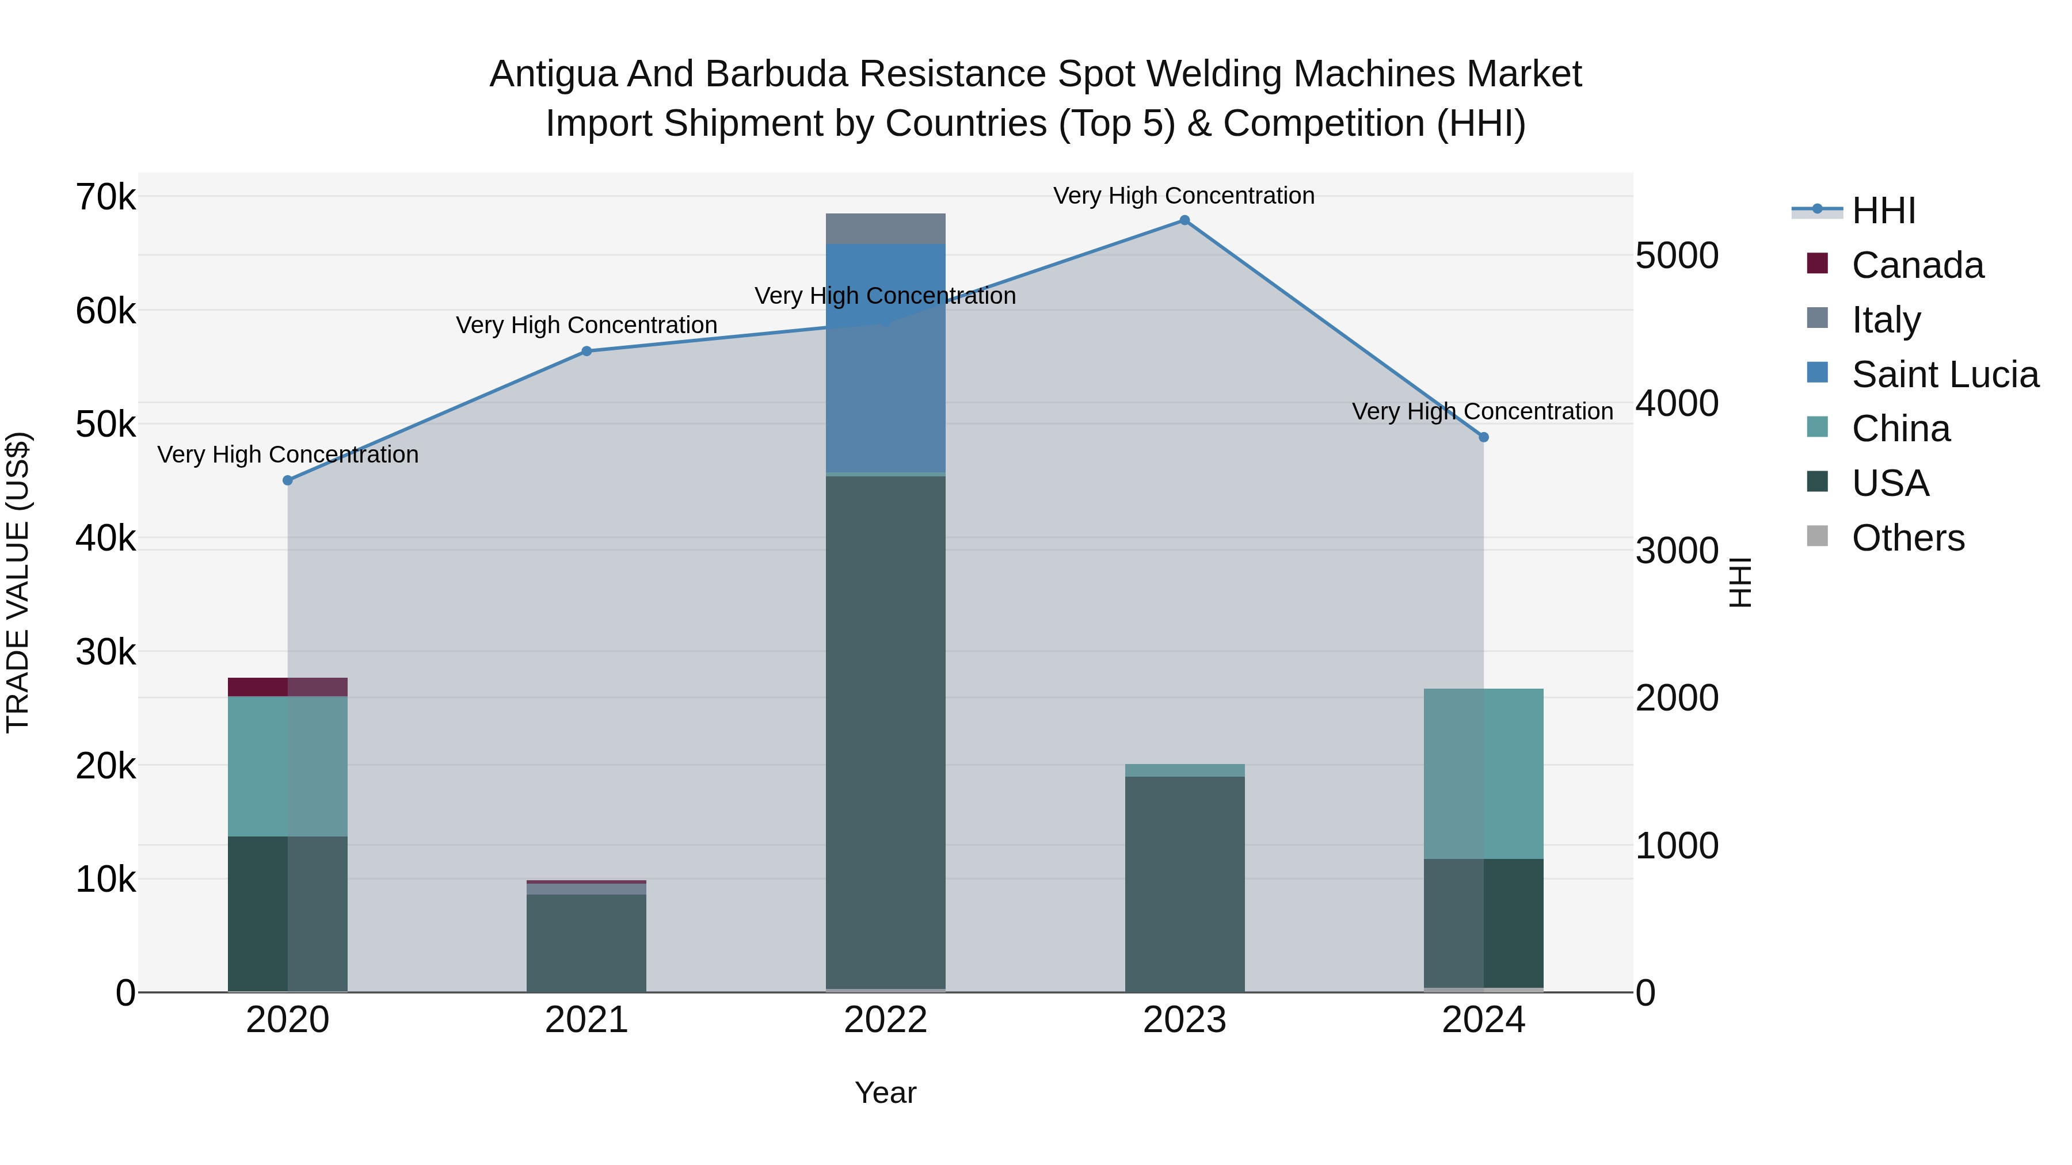The height and width of the screenshot is (1165, 2072).
Task: Click 2024 Very High Concentration annotation
Action: tap(1483, 412)
